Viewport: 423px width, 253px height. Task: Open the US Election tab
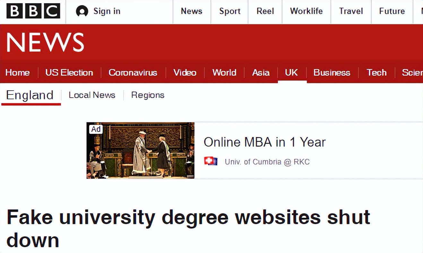(69, 73)
